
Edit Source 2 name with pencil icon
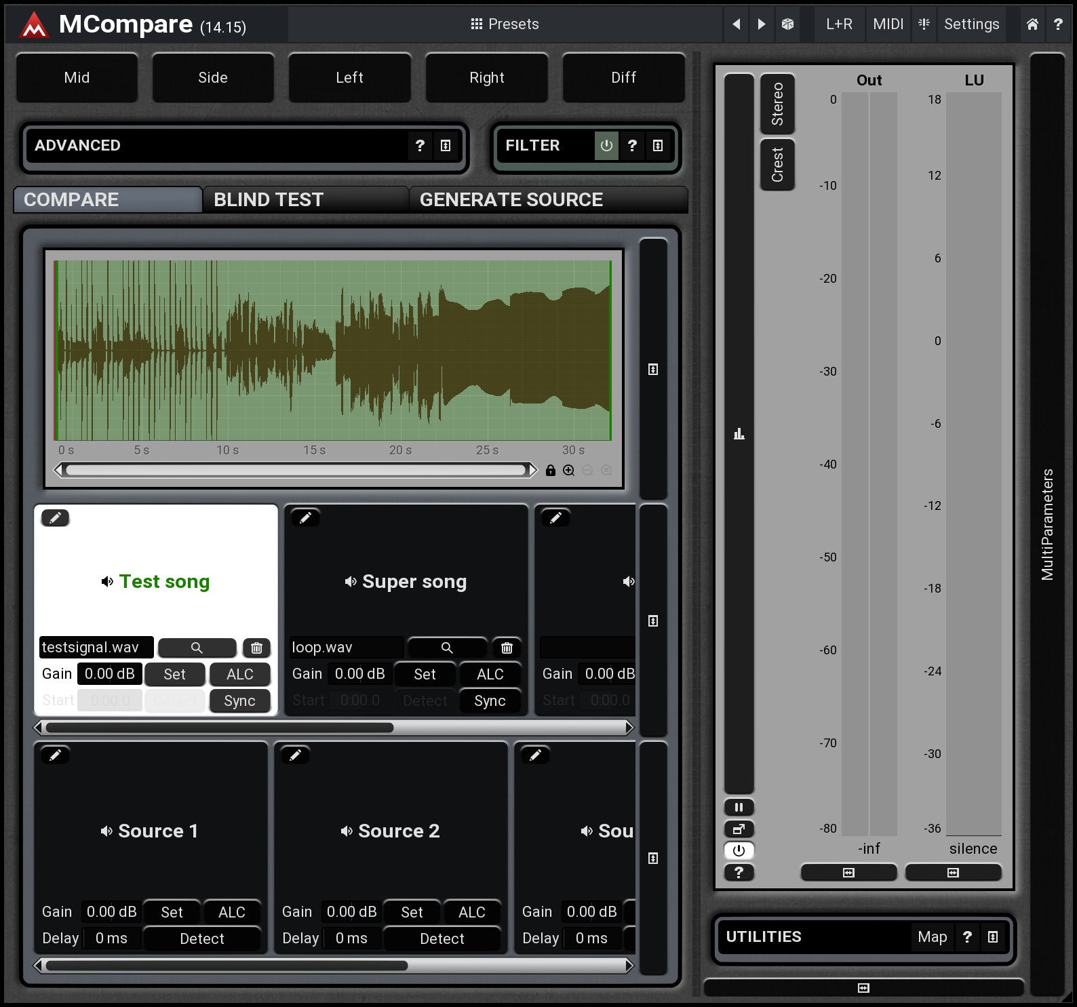click(295, 755)
